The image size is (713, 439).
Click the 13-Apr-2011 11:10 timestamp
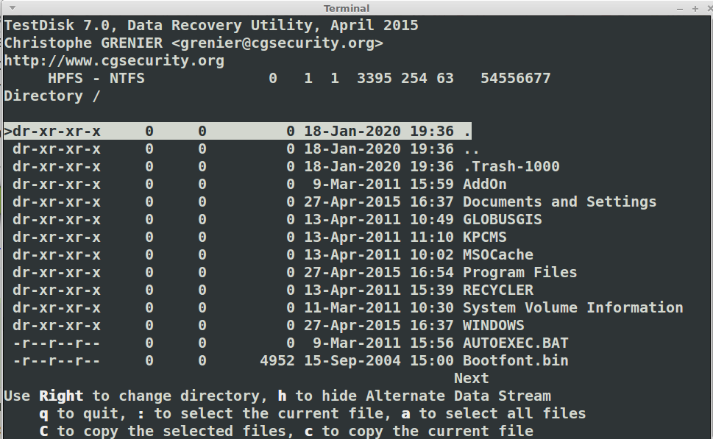point(379,238)
